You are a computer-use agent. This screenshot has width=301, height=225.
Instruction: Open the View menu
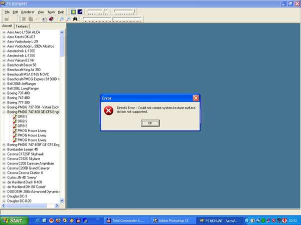41,12
